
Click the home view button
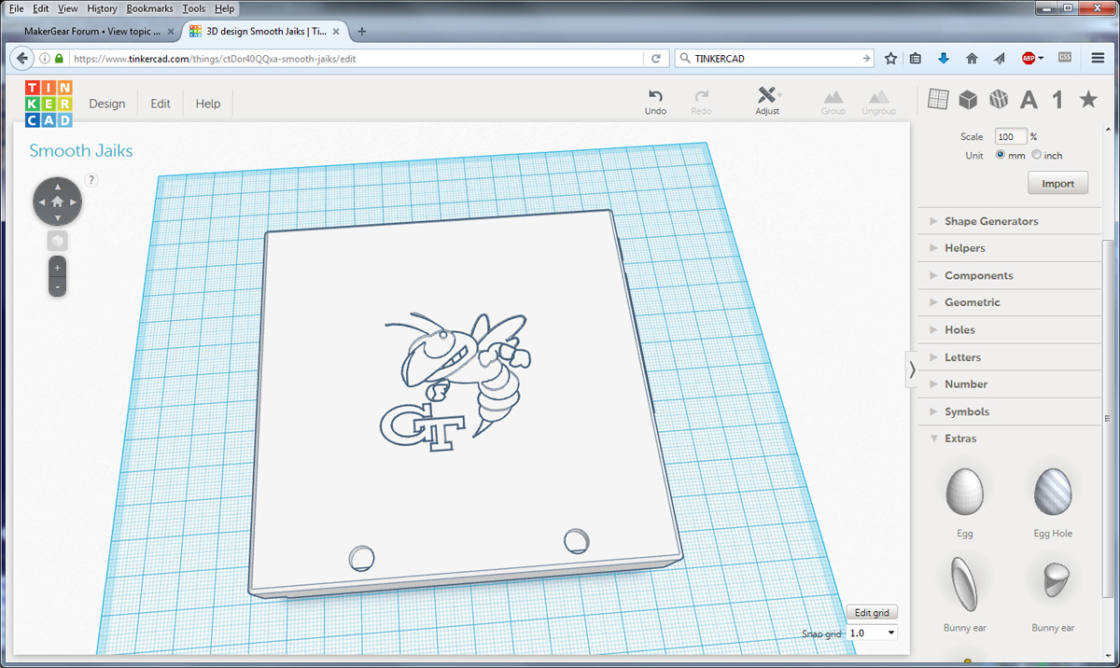[x=58, y=201]
